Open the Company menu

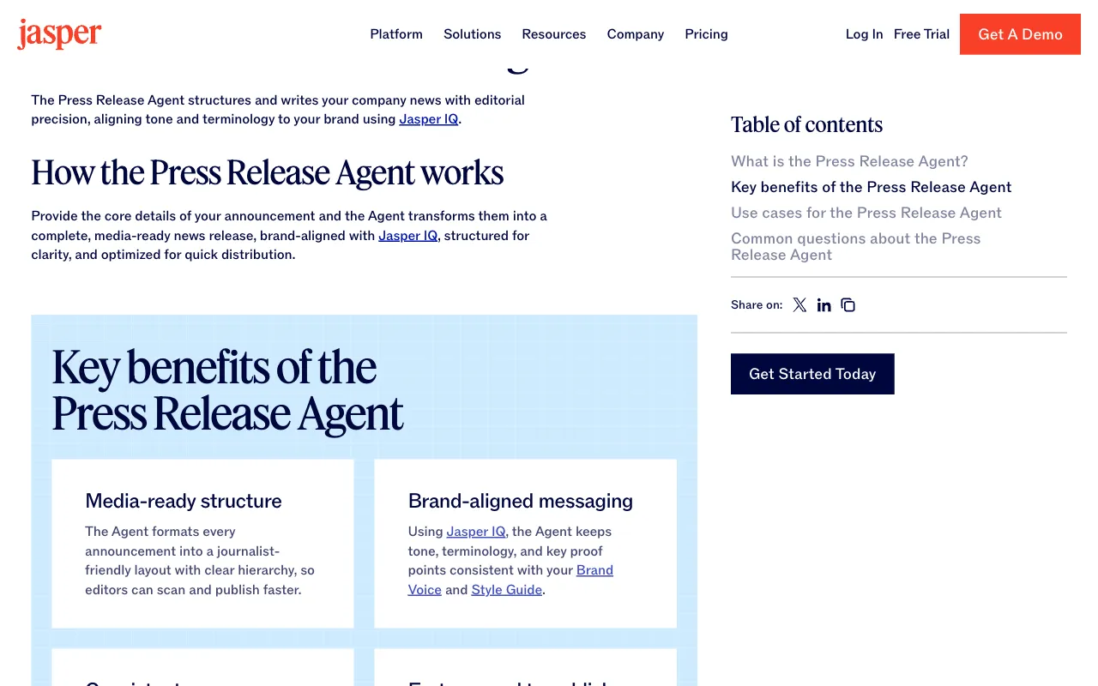click(636, 34)
